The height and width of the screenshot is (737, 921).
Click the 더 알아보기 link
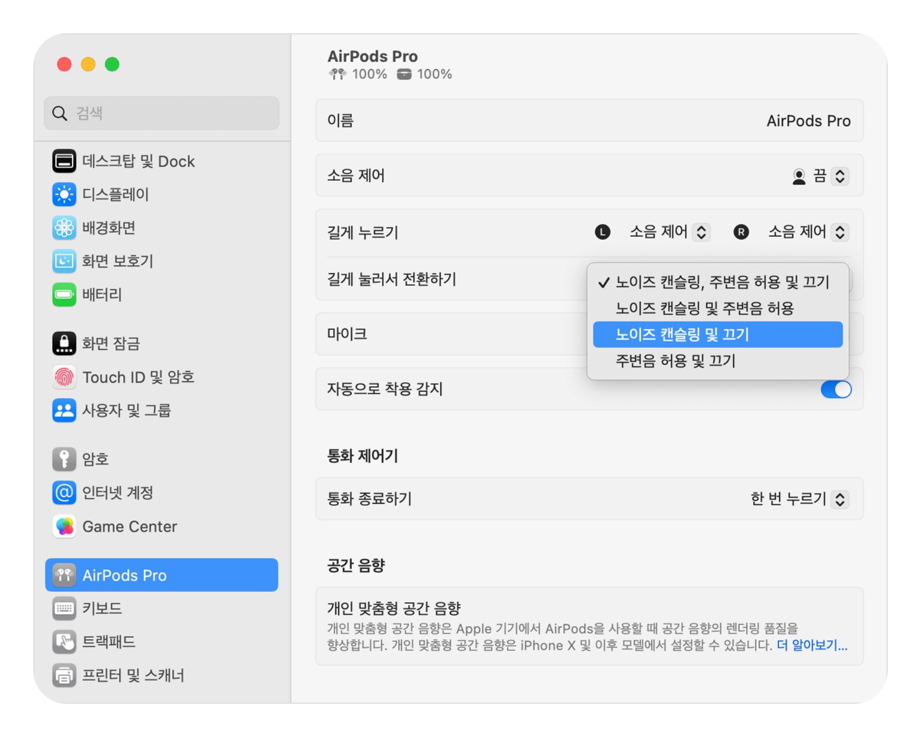pyautogui.click(x=811, y=645)
